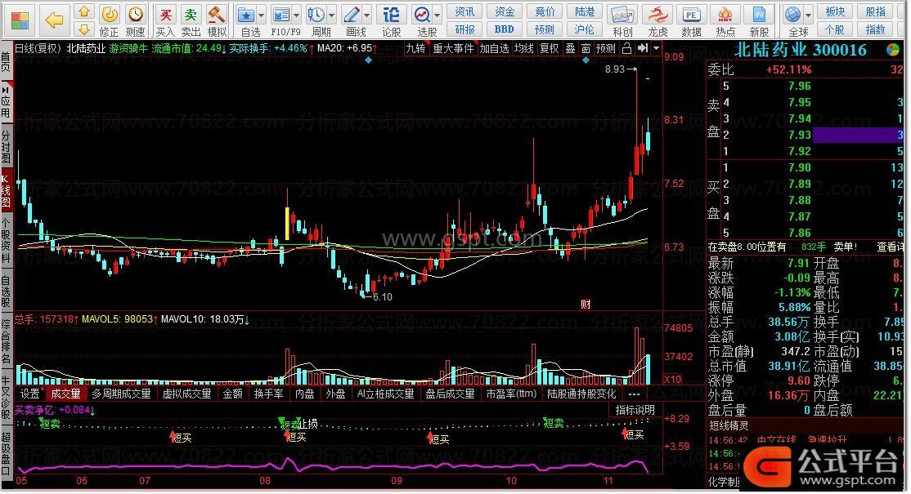
Task: Open the 模拟 simulated trading gavel icon
Action: 217,14
